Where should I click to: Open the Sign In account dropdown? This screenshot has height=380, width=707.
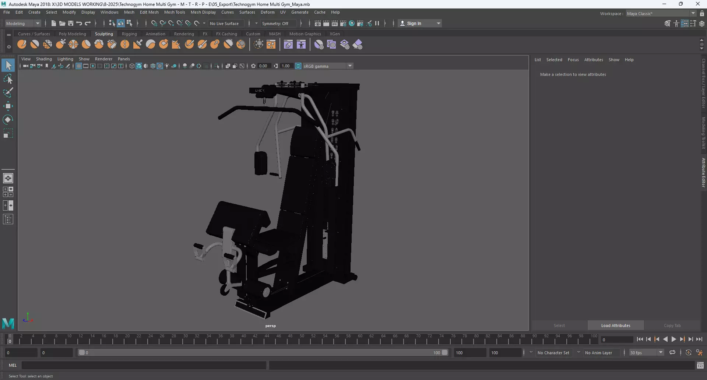pos(420,23)
